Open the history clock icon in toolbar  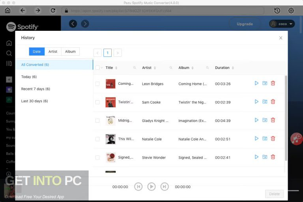coord(277,11)
